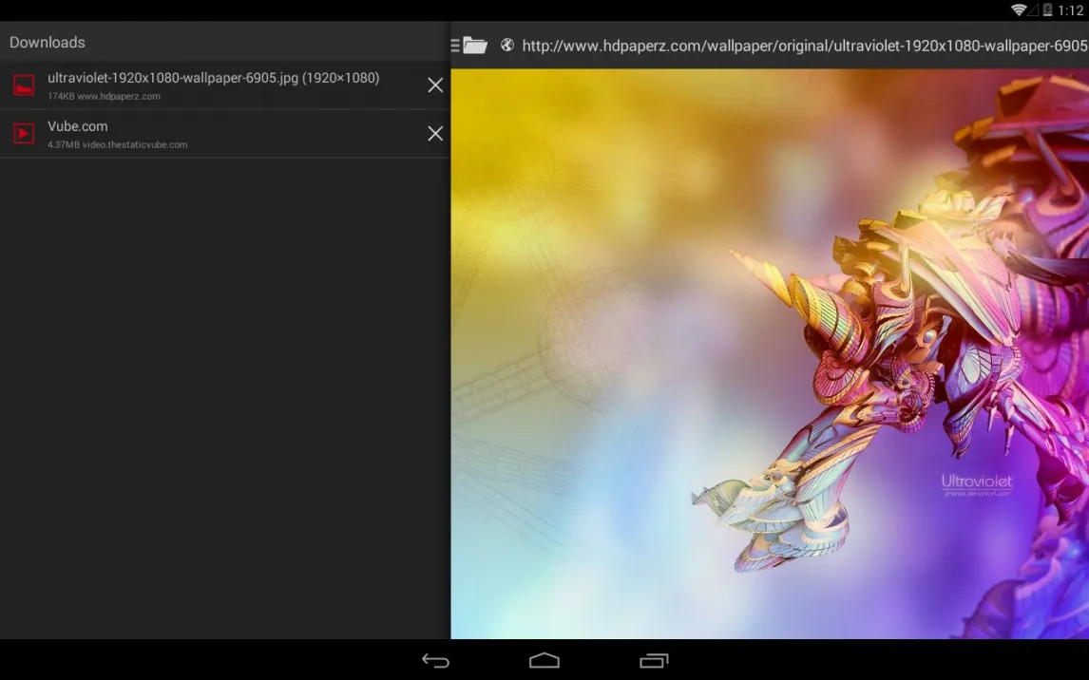Open the Recent Apps overview button
The height and width of the screenshot is (680, 1089).
coord(654,660)
